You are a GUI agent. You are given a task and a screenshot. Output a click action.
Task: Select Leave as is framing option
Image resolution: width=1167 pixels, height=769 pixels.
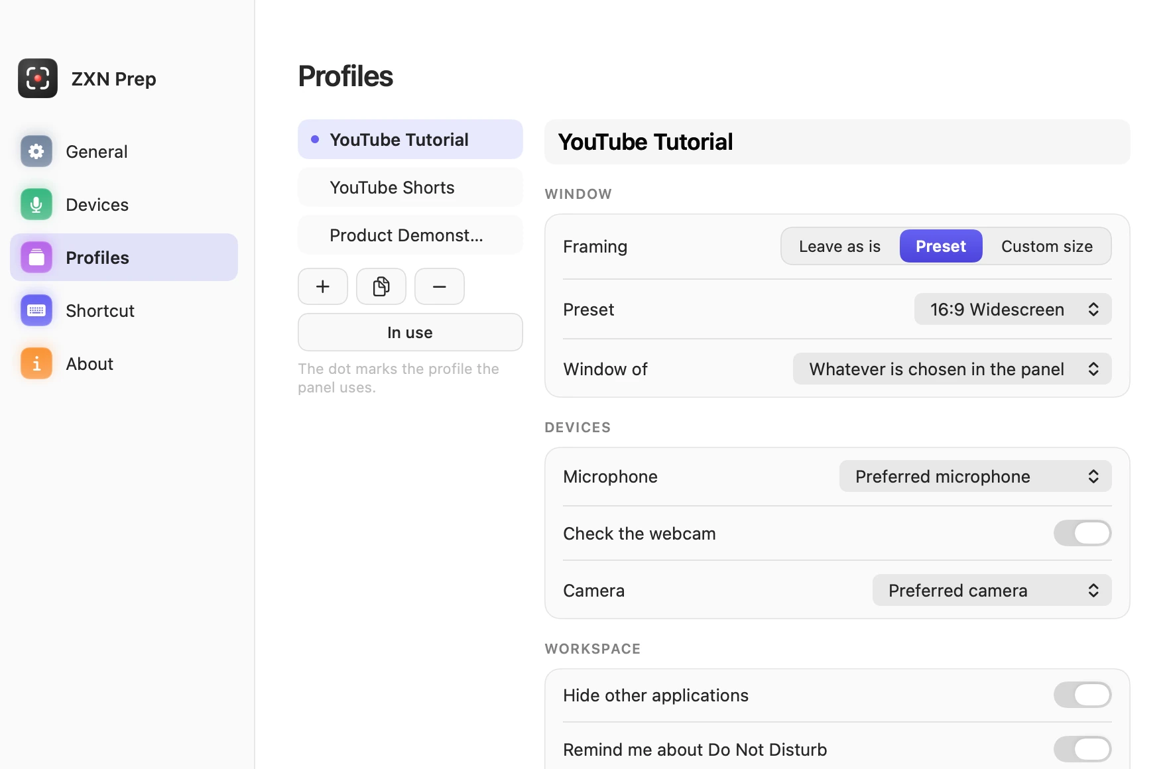[x=840, y=246]
